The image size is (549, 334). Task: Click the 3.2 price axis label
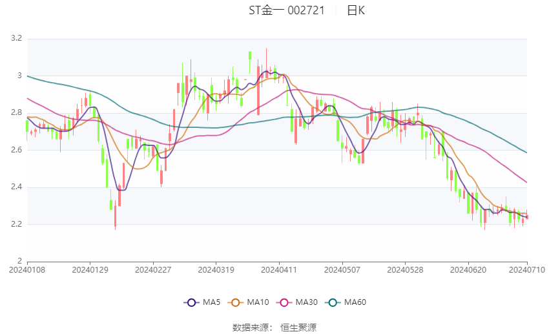pyautogui.click(x=16, y=38)
